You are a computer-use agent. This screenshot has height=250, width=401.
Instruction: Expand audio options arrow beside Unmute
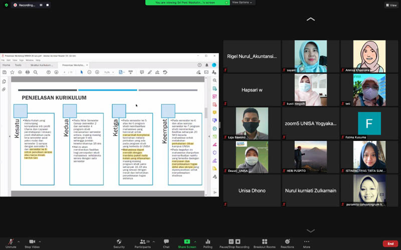19,241
